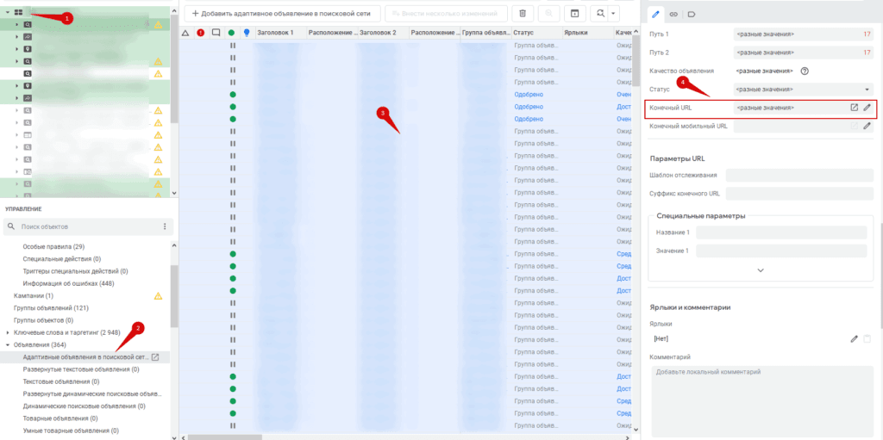This screenshot has width=883, height=440.
Task: Open Конечный URL in new window icon
Action: 855,108
